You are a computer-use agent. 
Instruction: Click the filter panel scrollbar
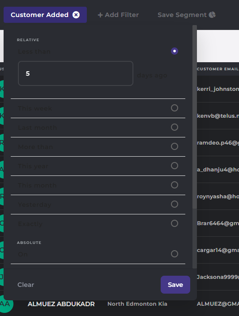[194, 117]
